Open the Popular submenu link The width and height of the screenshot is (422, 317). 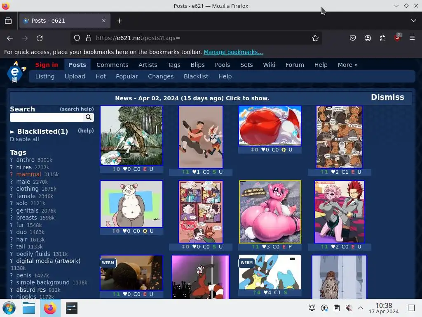click(x=127, y=76)
